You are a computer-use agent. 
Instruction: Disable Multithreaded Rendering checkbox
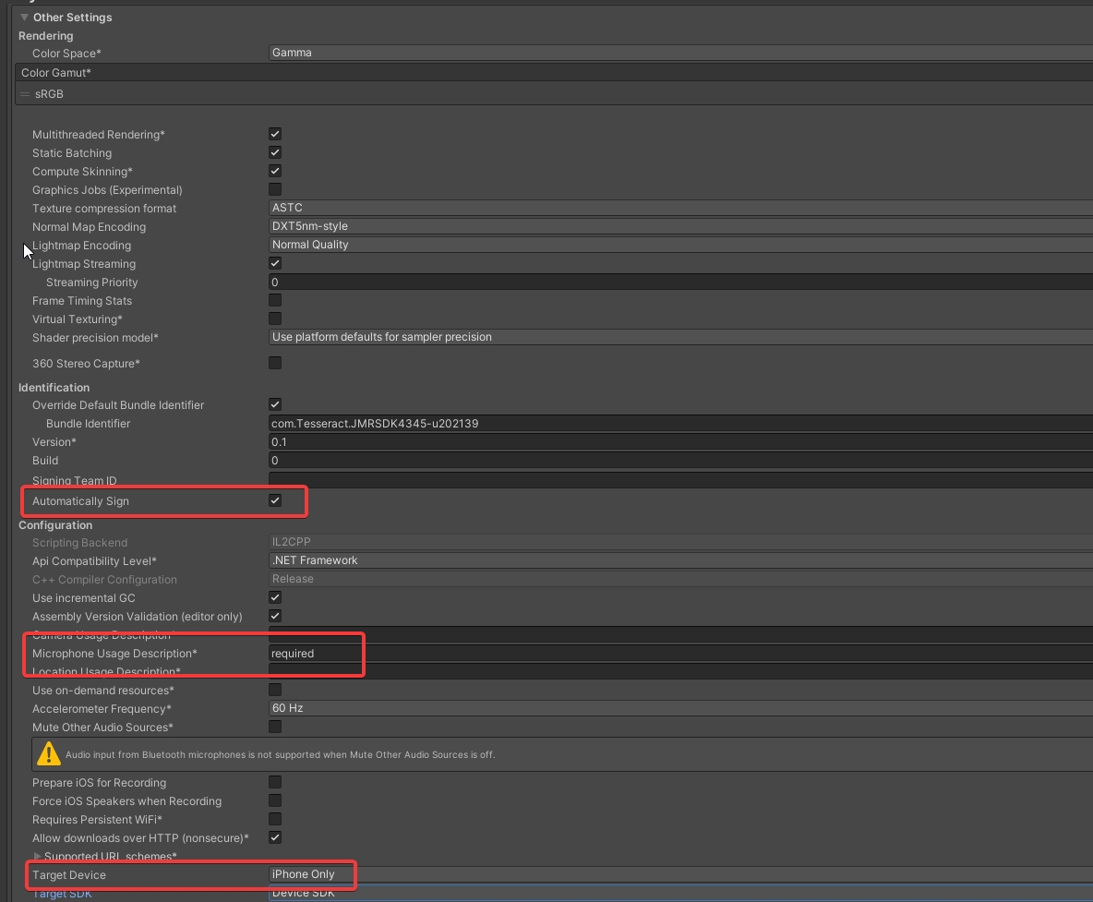(x=275, y=135)
